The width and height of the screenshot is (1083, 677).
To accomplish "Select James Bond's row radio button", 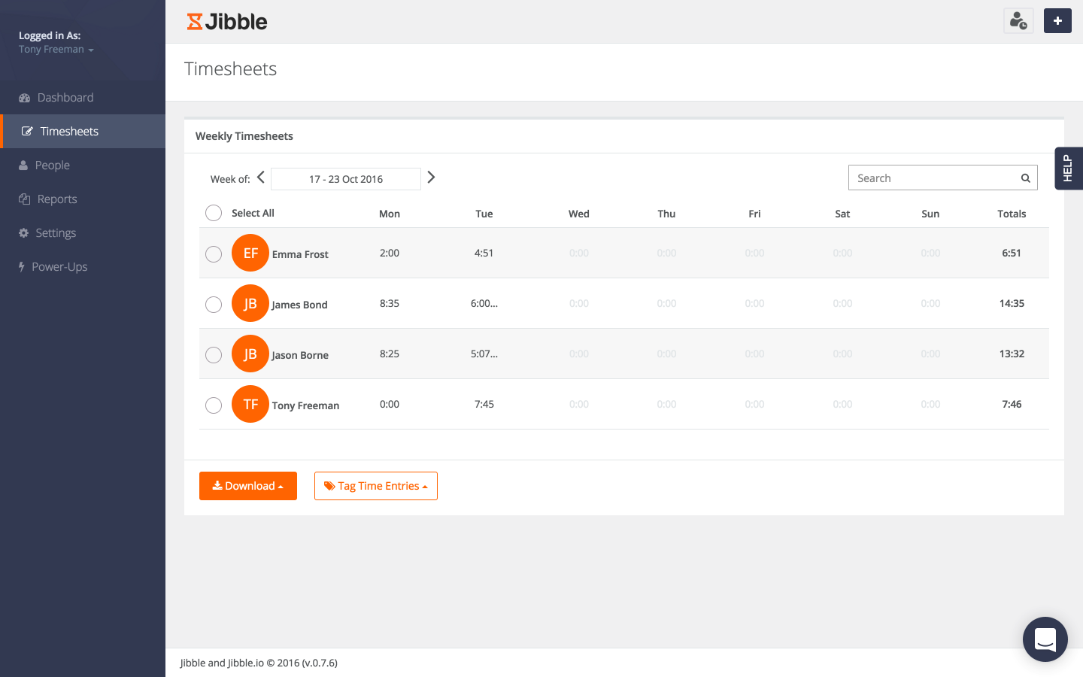I will tap(214, 304).
